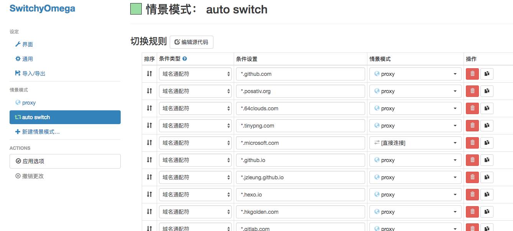Delete the *.github.com rule
513x231 pixels.
click(x=472, y=74)
